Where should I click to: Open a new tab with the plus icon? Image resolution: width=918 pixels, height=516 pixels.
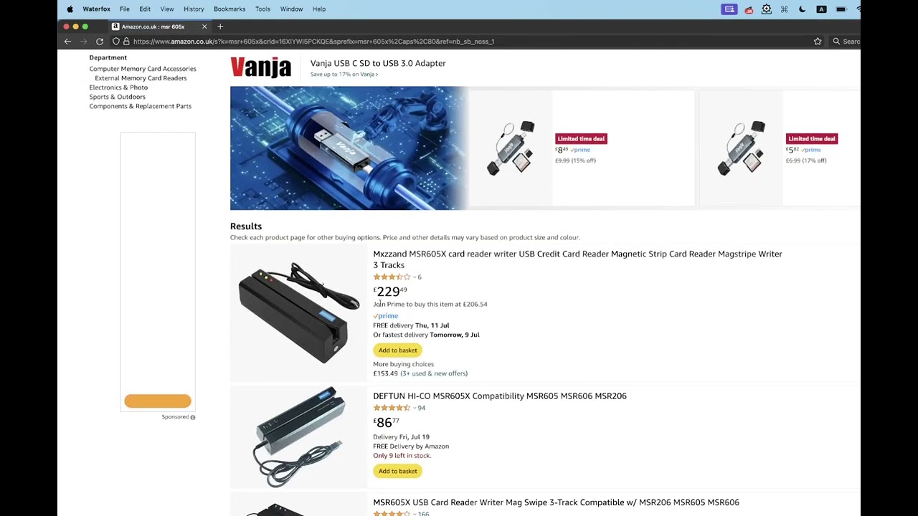[220, 27]
